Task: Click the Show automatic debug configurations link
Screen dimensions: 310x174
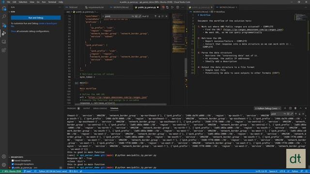Action: 13,31
